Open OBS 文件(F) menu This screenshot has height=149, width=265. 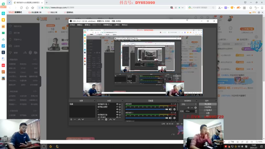tap(72, 25)
